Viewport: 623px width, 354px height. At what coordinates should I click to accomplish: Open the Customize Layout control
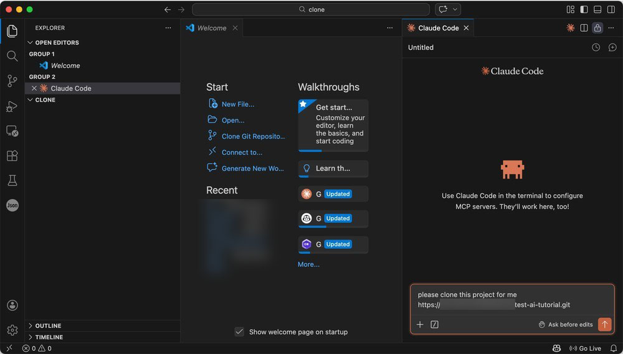[x=571, y=9]
